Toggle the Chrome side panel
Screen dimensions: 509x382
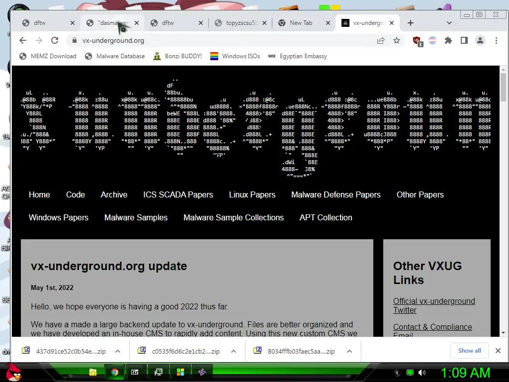tap(464, 40)
